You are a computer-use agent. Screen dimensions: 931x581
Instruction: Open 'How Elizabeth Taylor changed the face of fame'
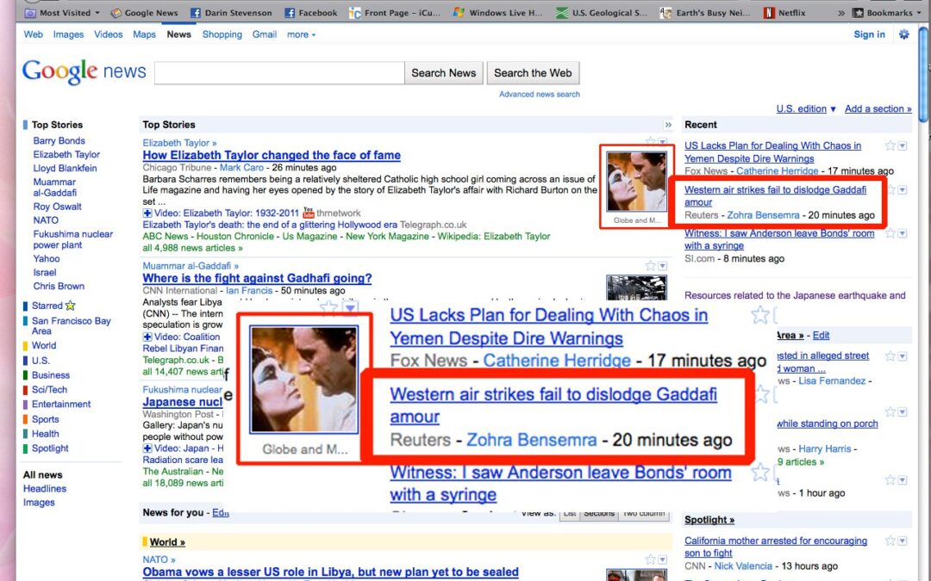(x=272, y=155)
